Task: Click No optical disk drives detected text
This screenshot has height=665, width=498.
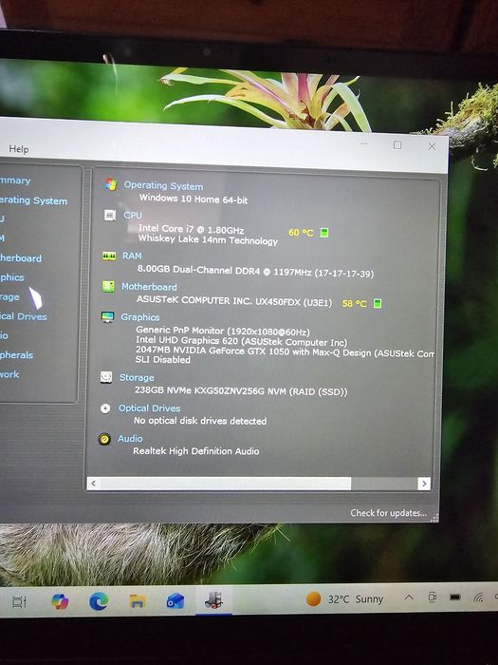Action: 200,421
